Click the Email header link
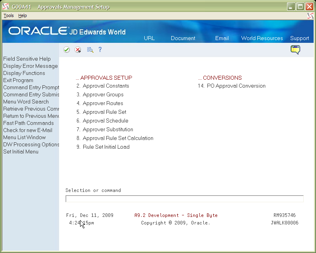This screenshot has width=316, height=253. 222,38
